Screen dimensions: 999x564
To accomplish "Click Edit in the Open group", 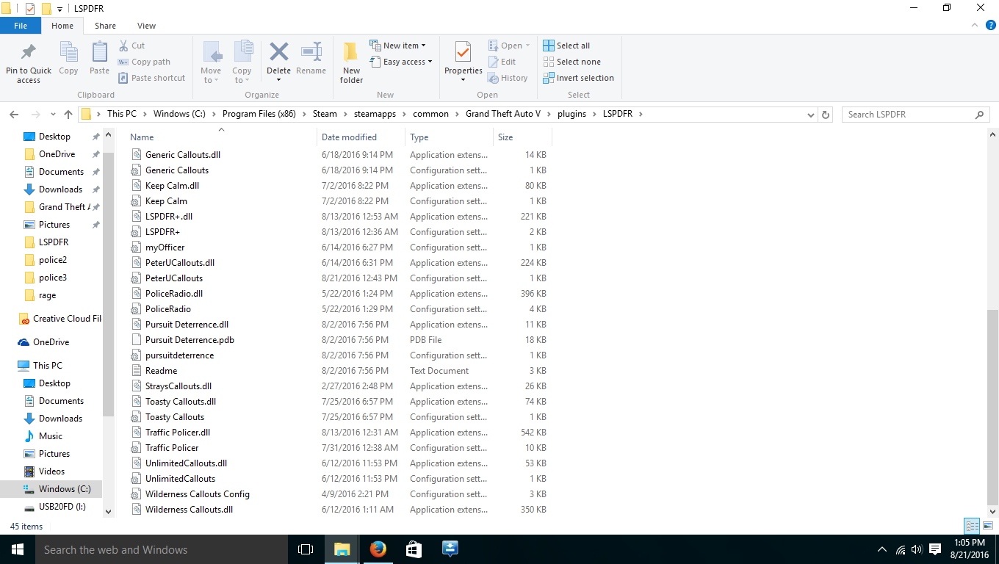I will pyautogui.click(x=502, y=62).
